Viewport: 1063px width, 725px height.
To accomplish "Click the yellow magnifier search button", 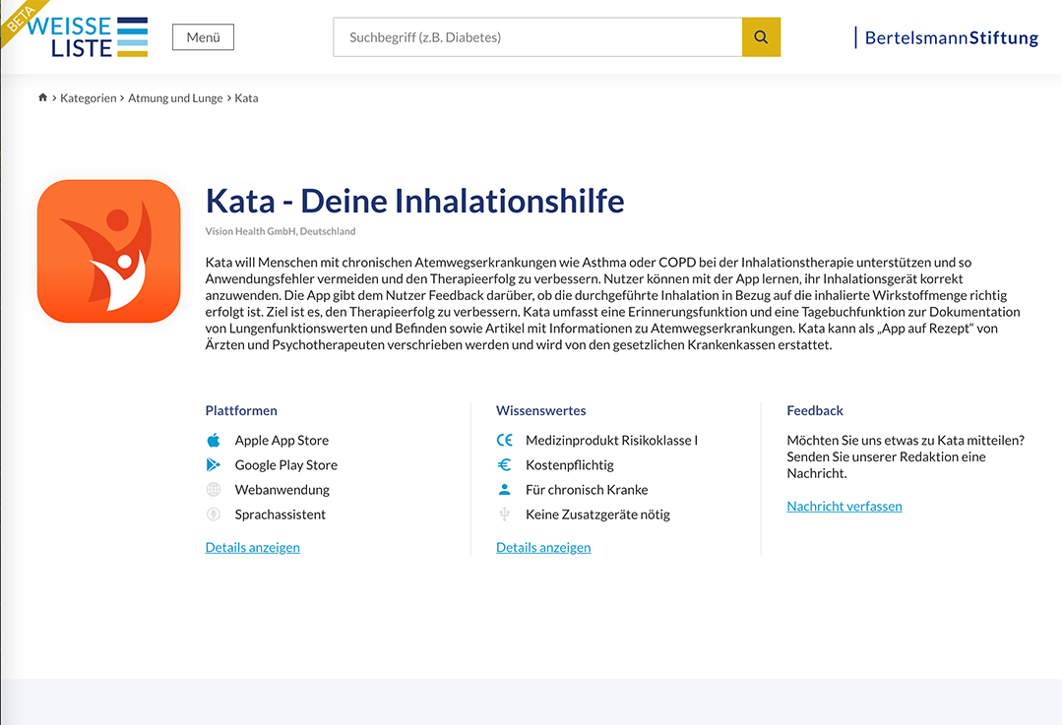I will (761, 37).
